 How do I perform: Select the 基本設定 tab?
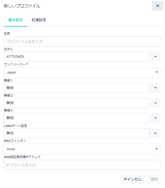tap(16, 20)
